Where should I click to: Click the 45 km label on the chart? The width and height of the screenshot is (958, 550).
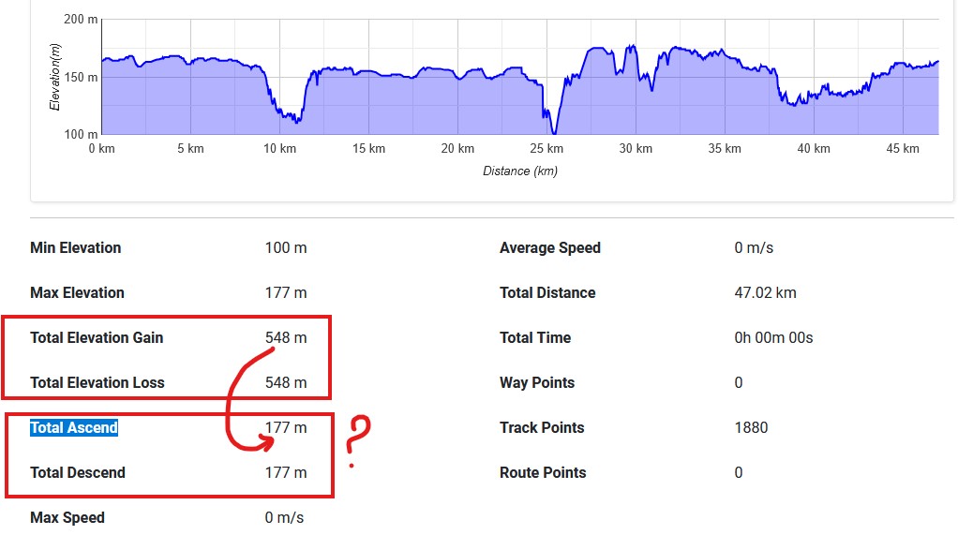[x=904, y=149]
